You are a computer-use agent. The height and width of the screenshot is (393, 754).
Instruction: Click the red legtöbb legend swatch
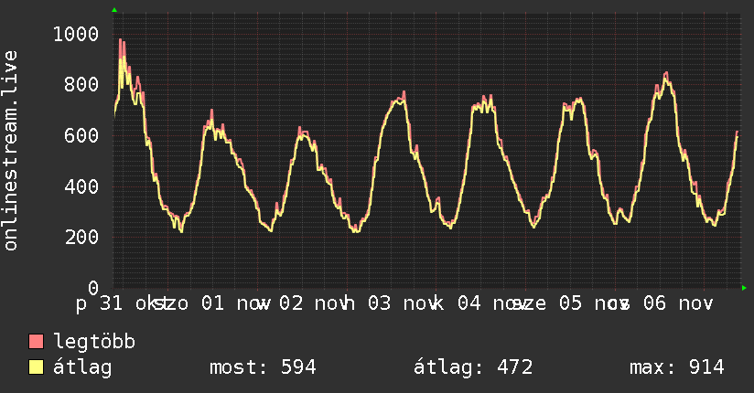point(37,342)
